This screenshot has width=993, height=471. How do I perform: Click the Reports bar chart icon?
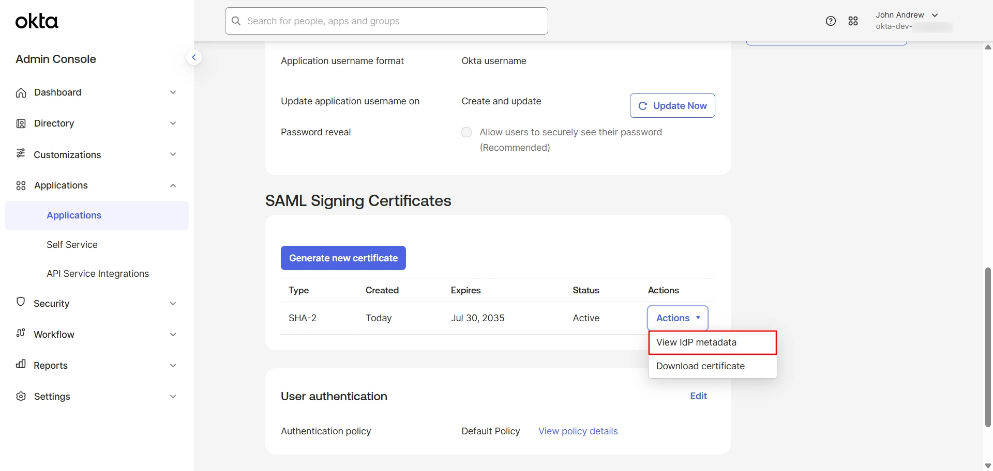[x=21, y=364]
